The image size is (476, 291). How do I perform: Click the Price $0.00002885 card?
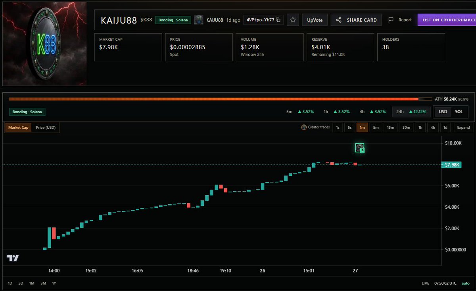click(199, 47)
